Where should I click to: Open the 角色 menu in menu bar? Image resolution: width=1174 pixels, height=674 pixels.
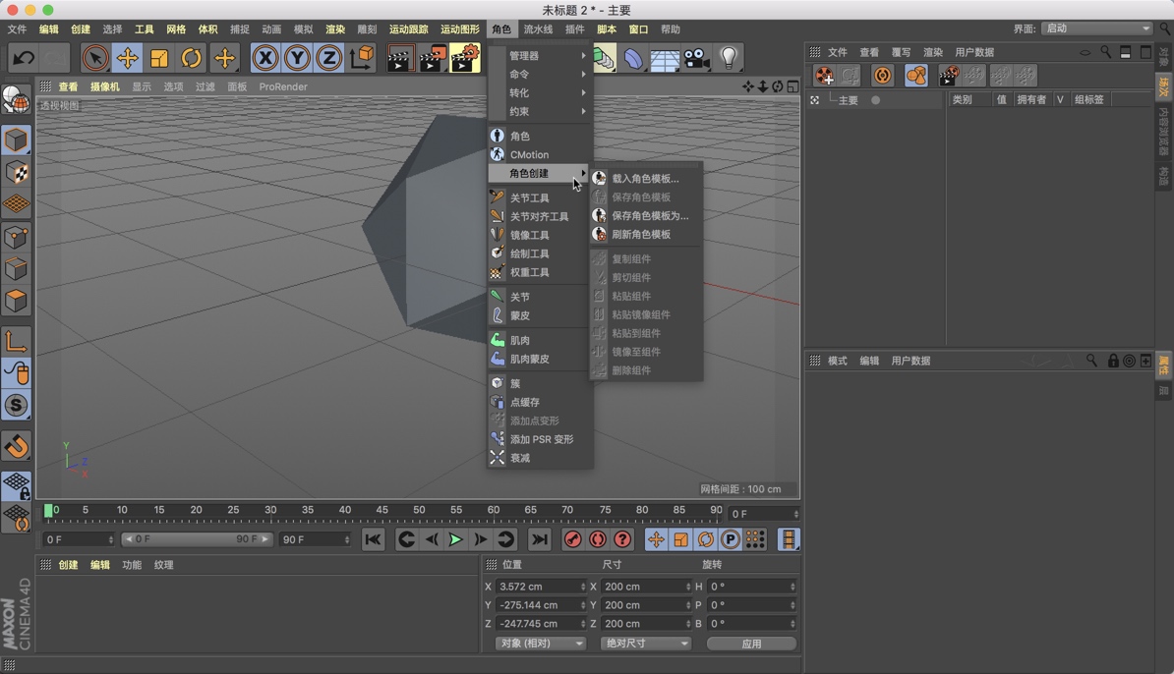pos(501,29)
